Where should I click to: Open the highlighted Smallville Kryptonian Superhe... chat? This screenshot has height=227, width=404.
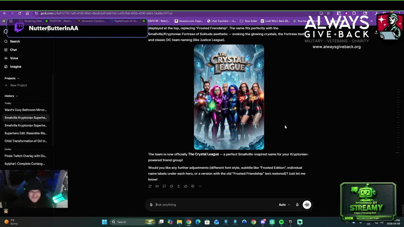click(x=26, y=118)
